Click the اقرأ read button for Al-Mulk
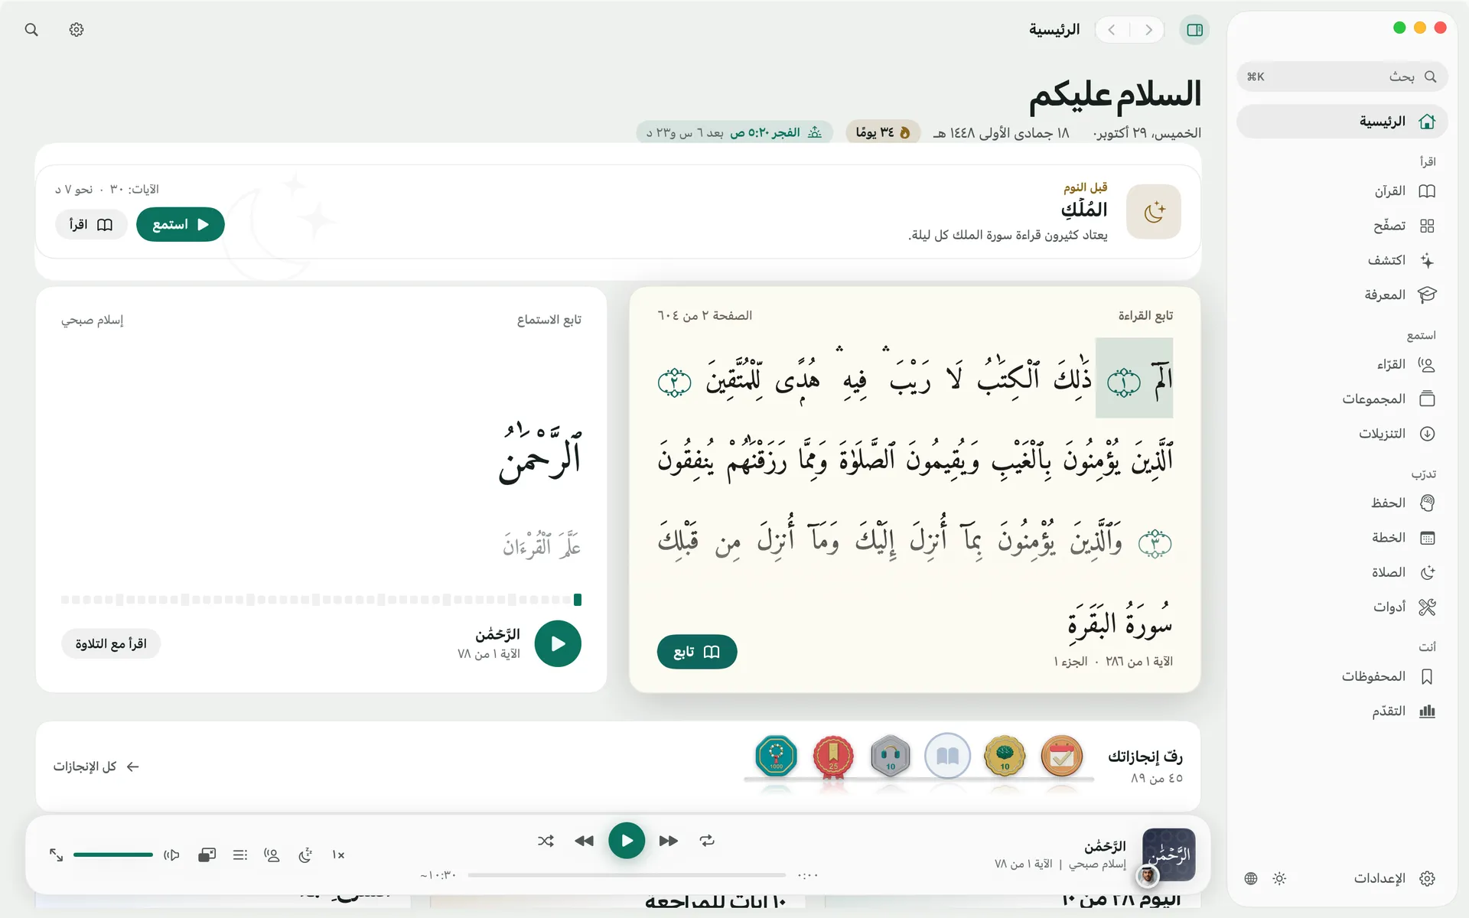 [x=91, y=224]
